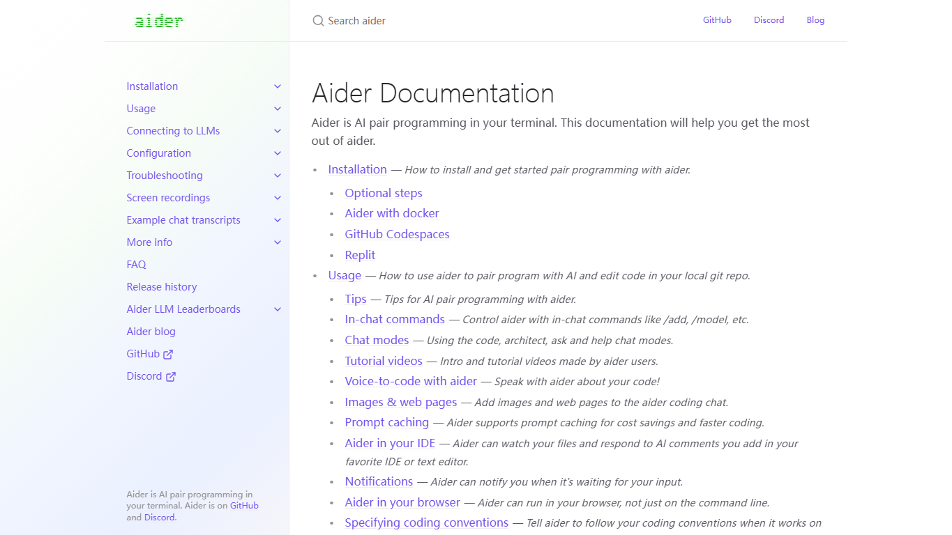Open the Installation link in main content
This screenshot has width=952, height=535.
(357, 169)
